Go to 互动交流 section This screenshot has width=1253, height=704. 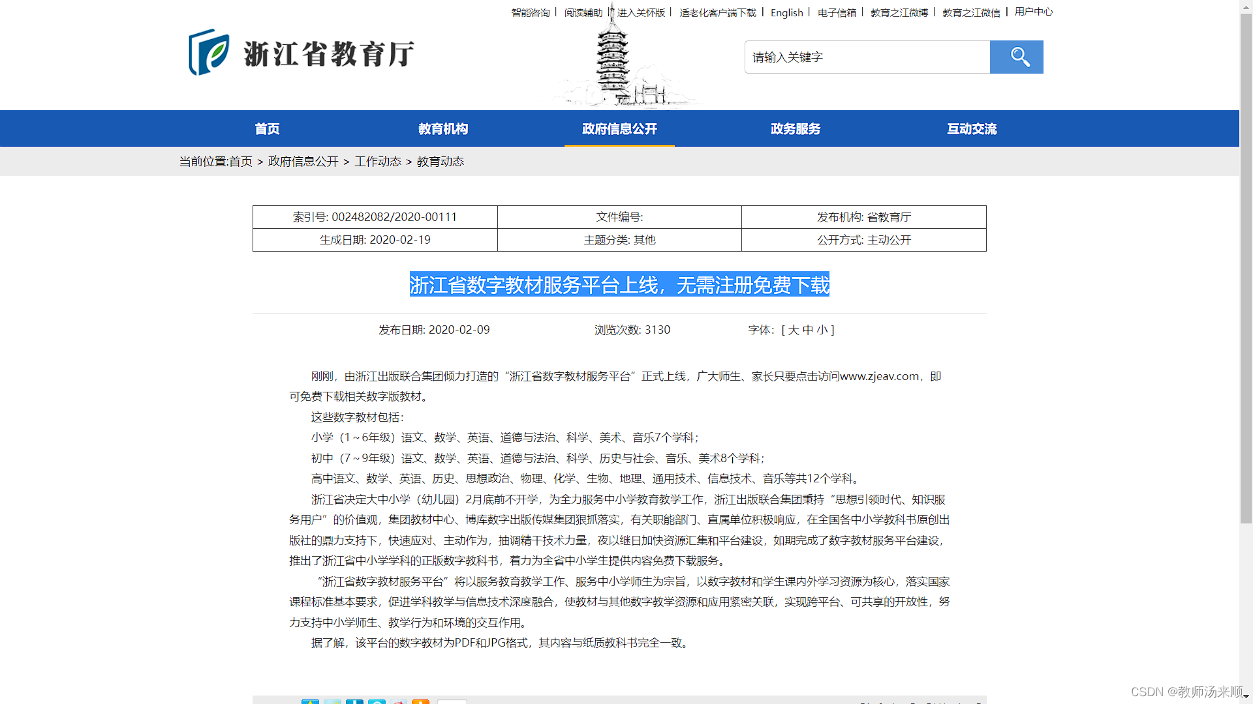tap(972, 129)
